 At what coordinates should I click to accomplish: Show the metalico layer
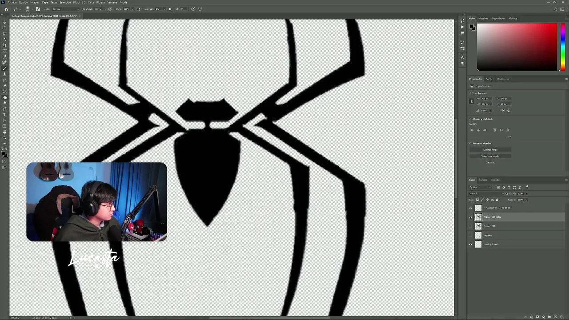click(471, 235)
